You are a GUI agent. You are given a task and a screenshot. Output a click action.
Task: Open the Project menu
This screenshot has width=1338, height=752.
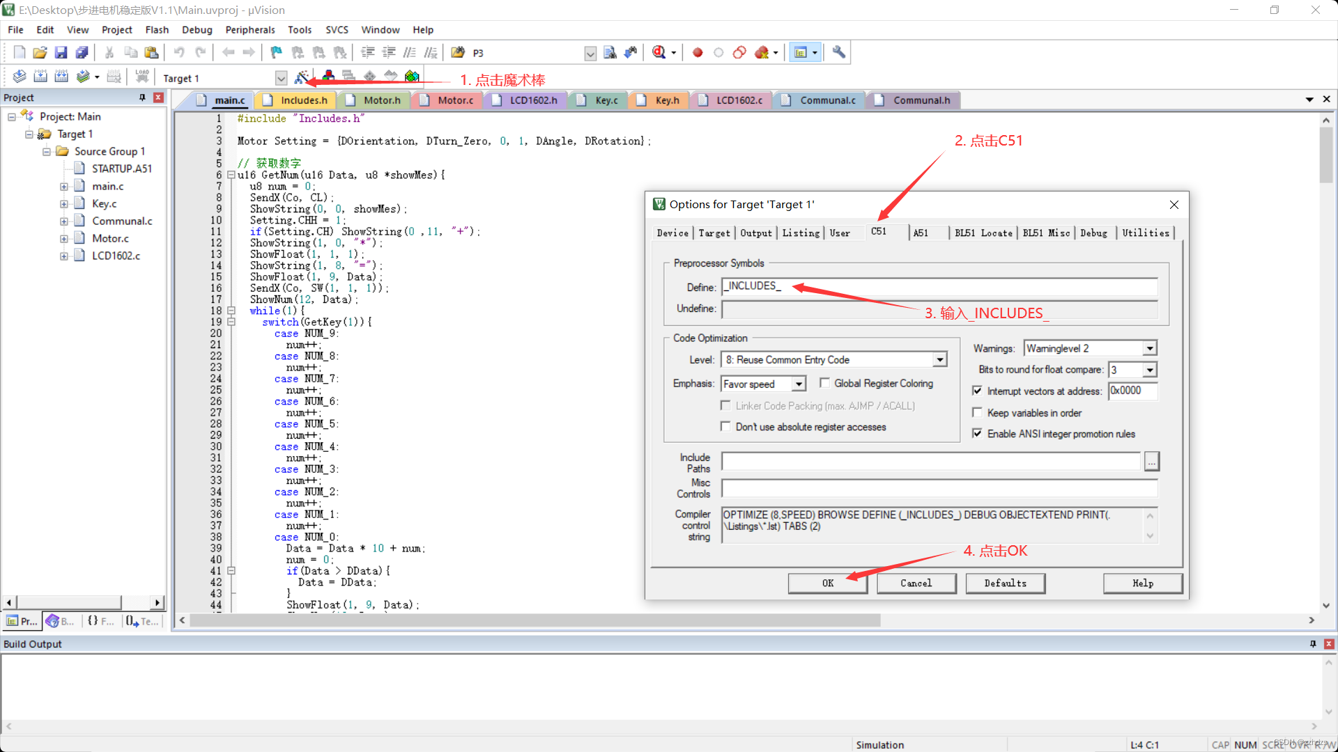pos(116,30)
